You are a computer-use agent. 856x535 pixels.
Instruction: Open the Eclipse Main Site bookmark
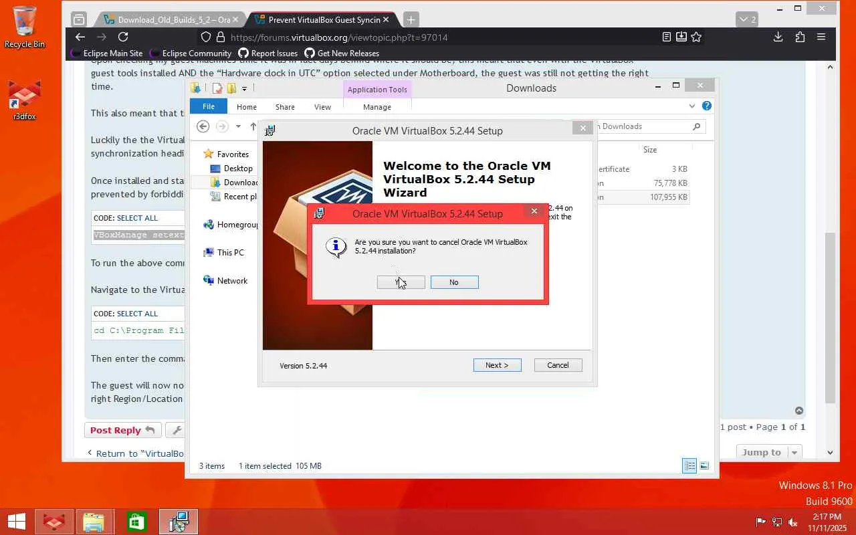pos(107,53)
